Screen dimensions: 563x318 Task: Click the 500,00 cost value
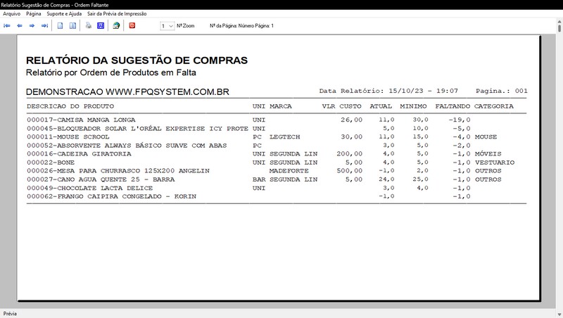pos(349,171)
